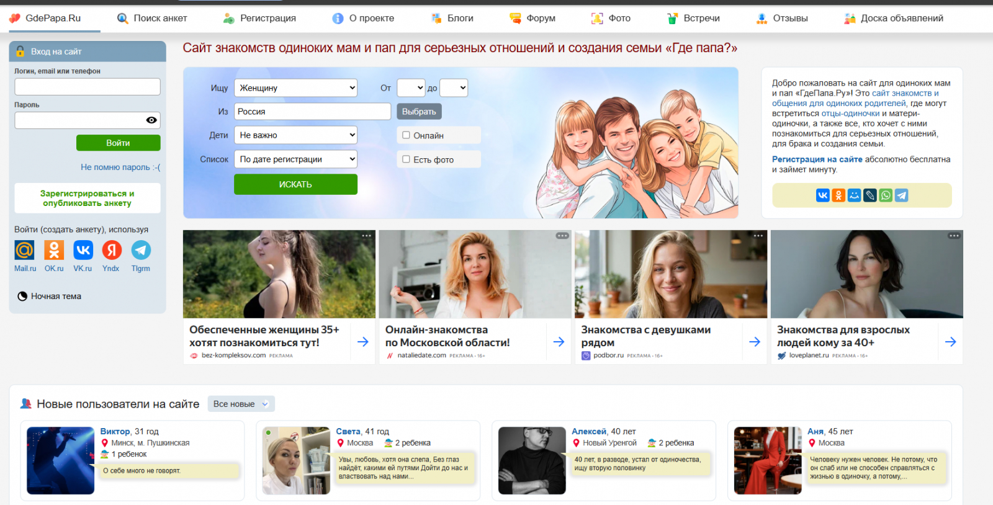Open the three-dot menu on the loveplanet ad
The height and width of the screenshot is (505, 993).
click(x=954, y=236)
